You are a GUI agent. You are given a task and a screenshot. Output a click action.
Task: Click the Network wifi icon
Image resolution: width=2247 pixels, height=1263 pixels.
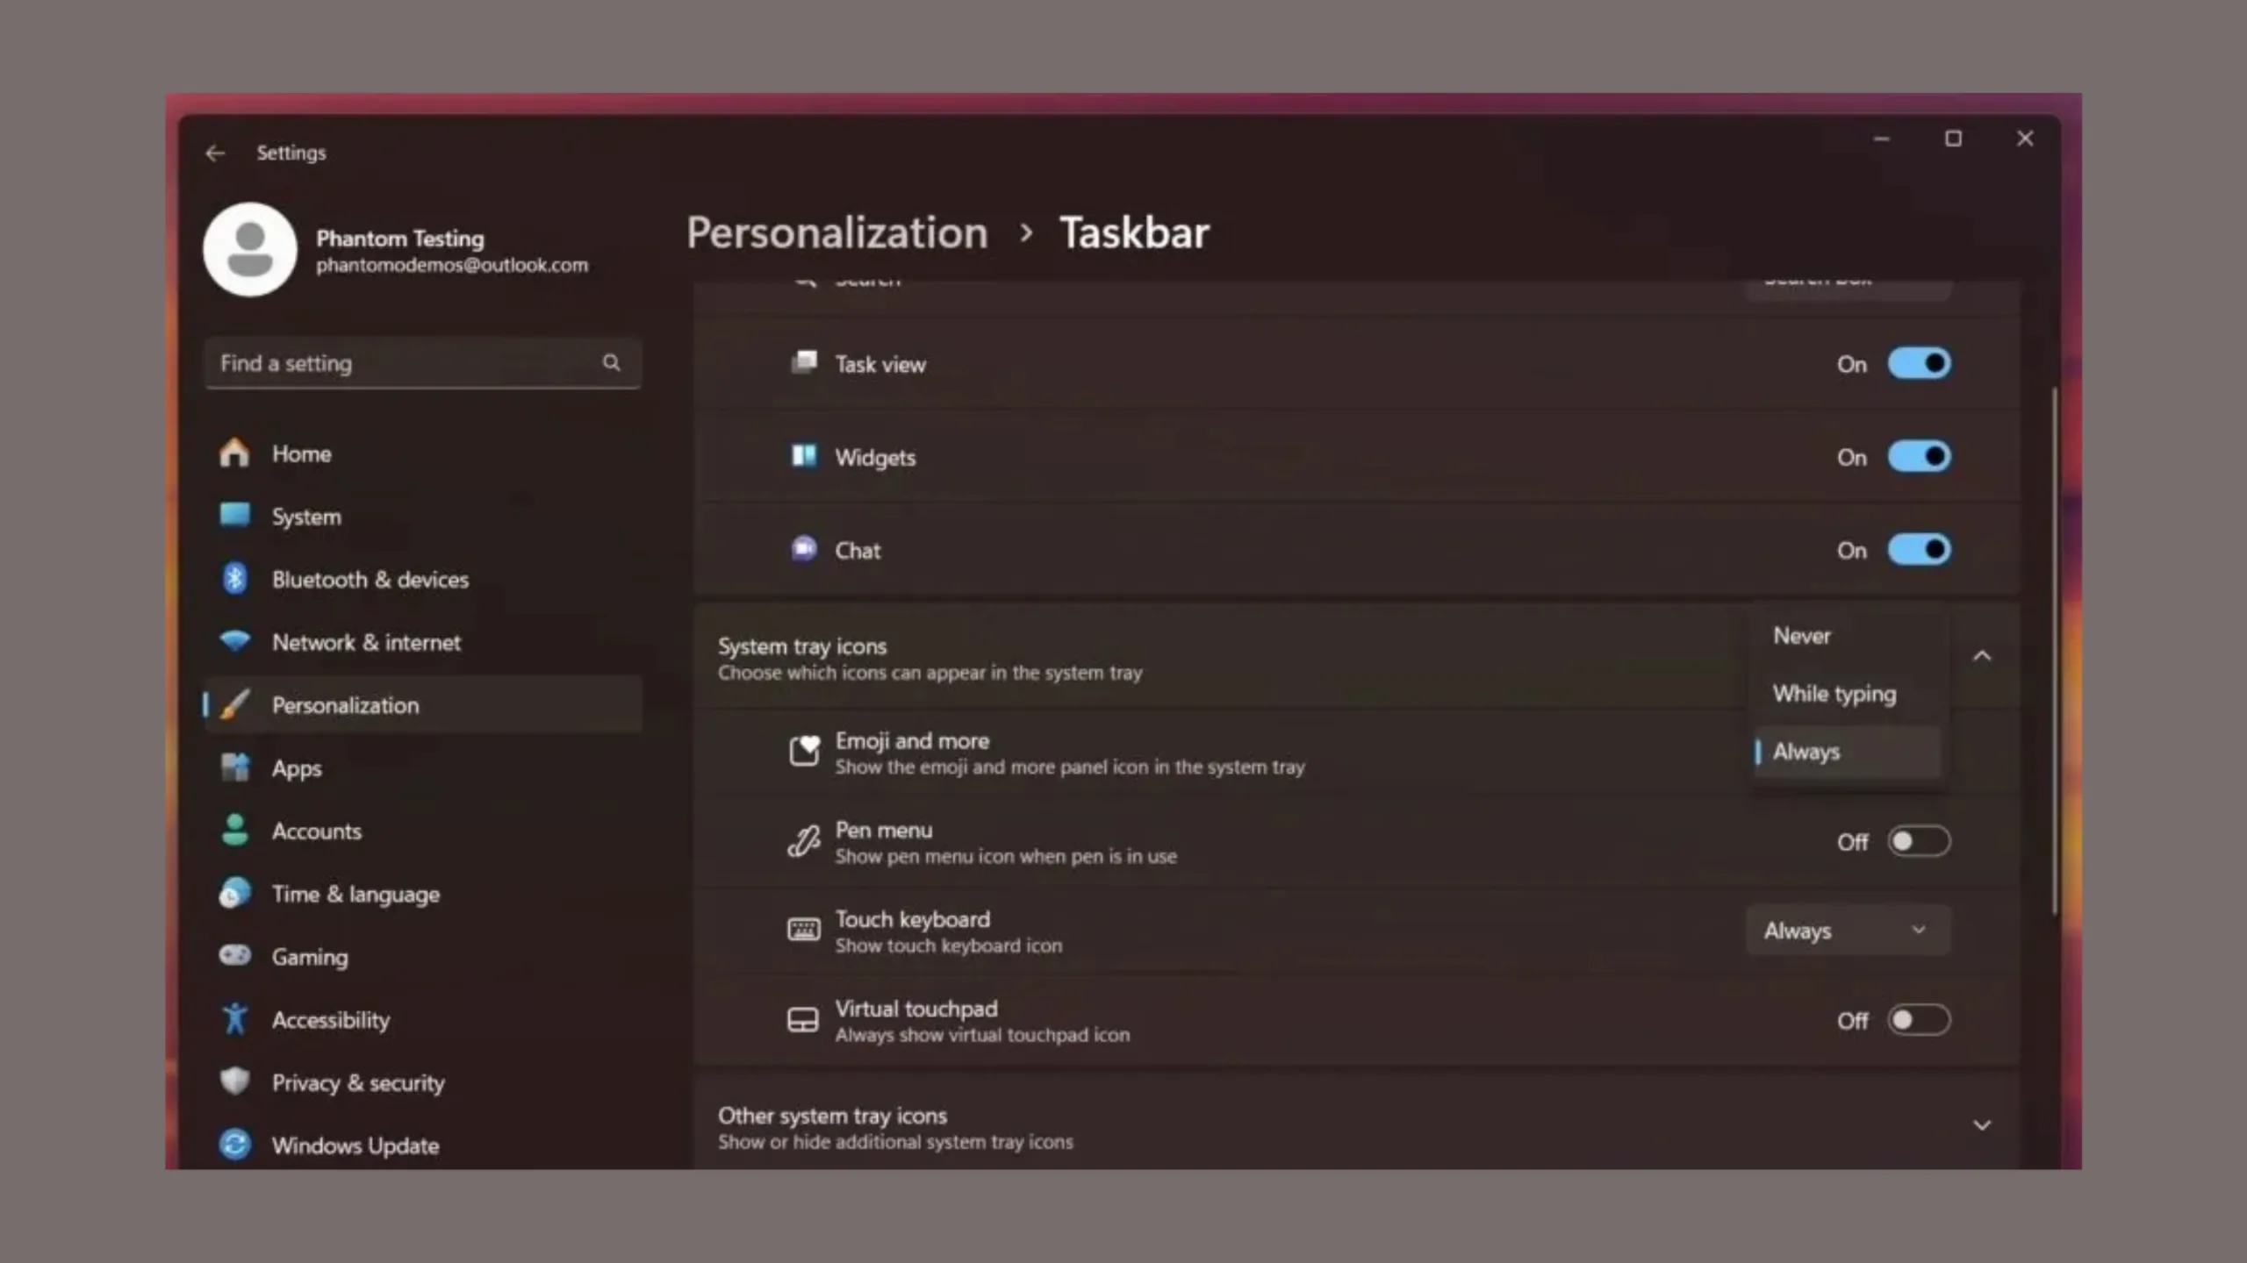[x=234, y=641]
